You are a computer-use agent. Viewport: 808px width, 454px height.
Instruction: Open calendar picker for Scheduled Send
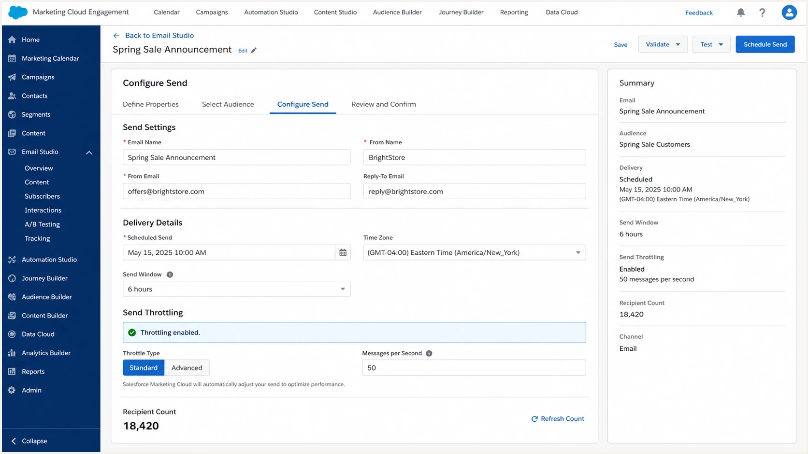(x=343, y=252)
